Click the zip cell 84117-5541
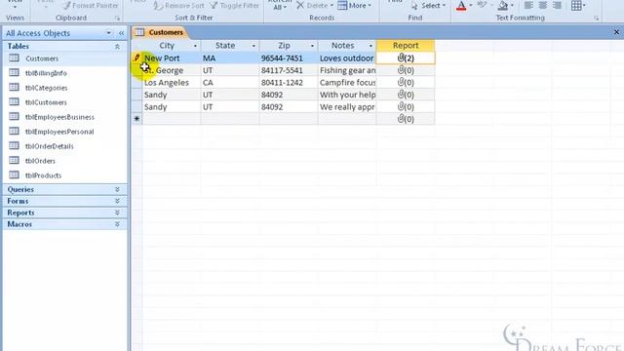This screenshot has width=624, height=351. (289, 70)
